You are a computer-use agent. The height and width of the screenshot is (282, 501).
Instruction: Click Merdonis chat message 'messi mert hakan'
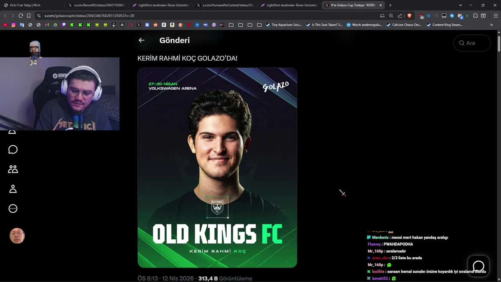[x=419, y=237]
